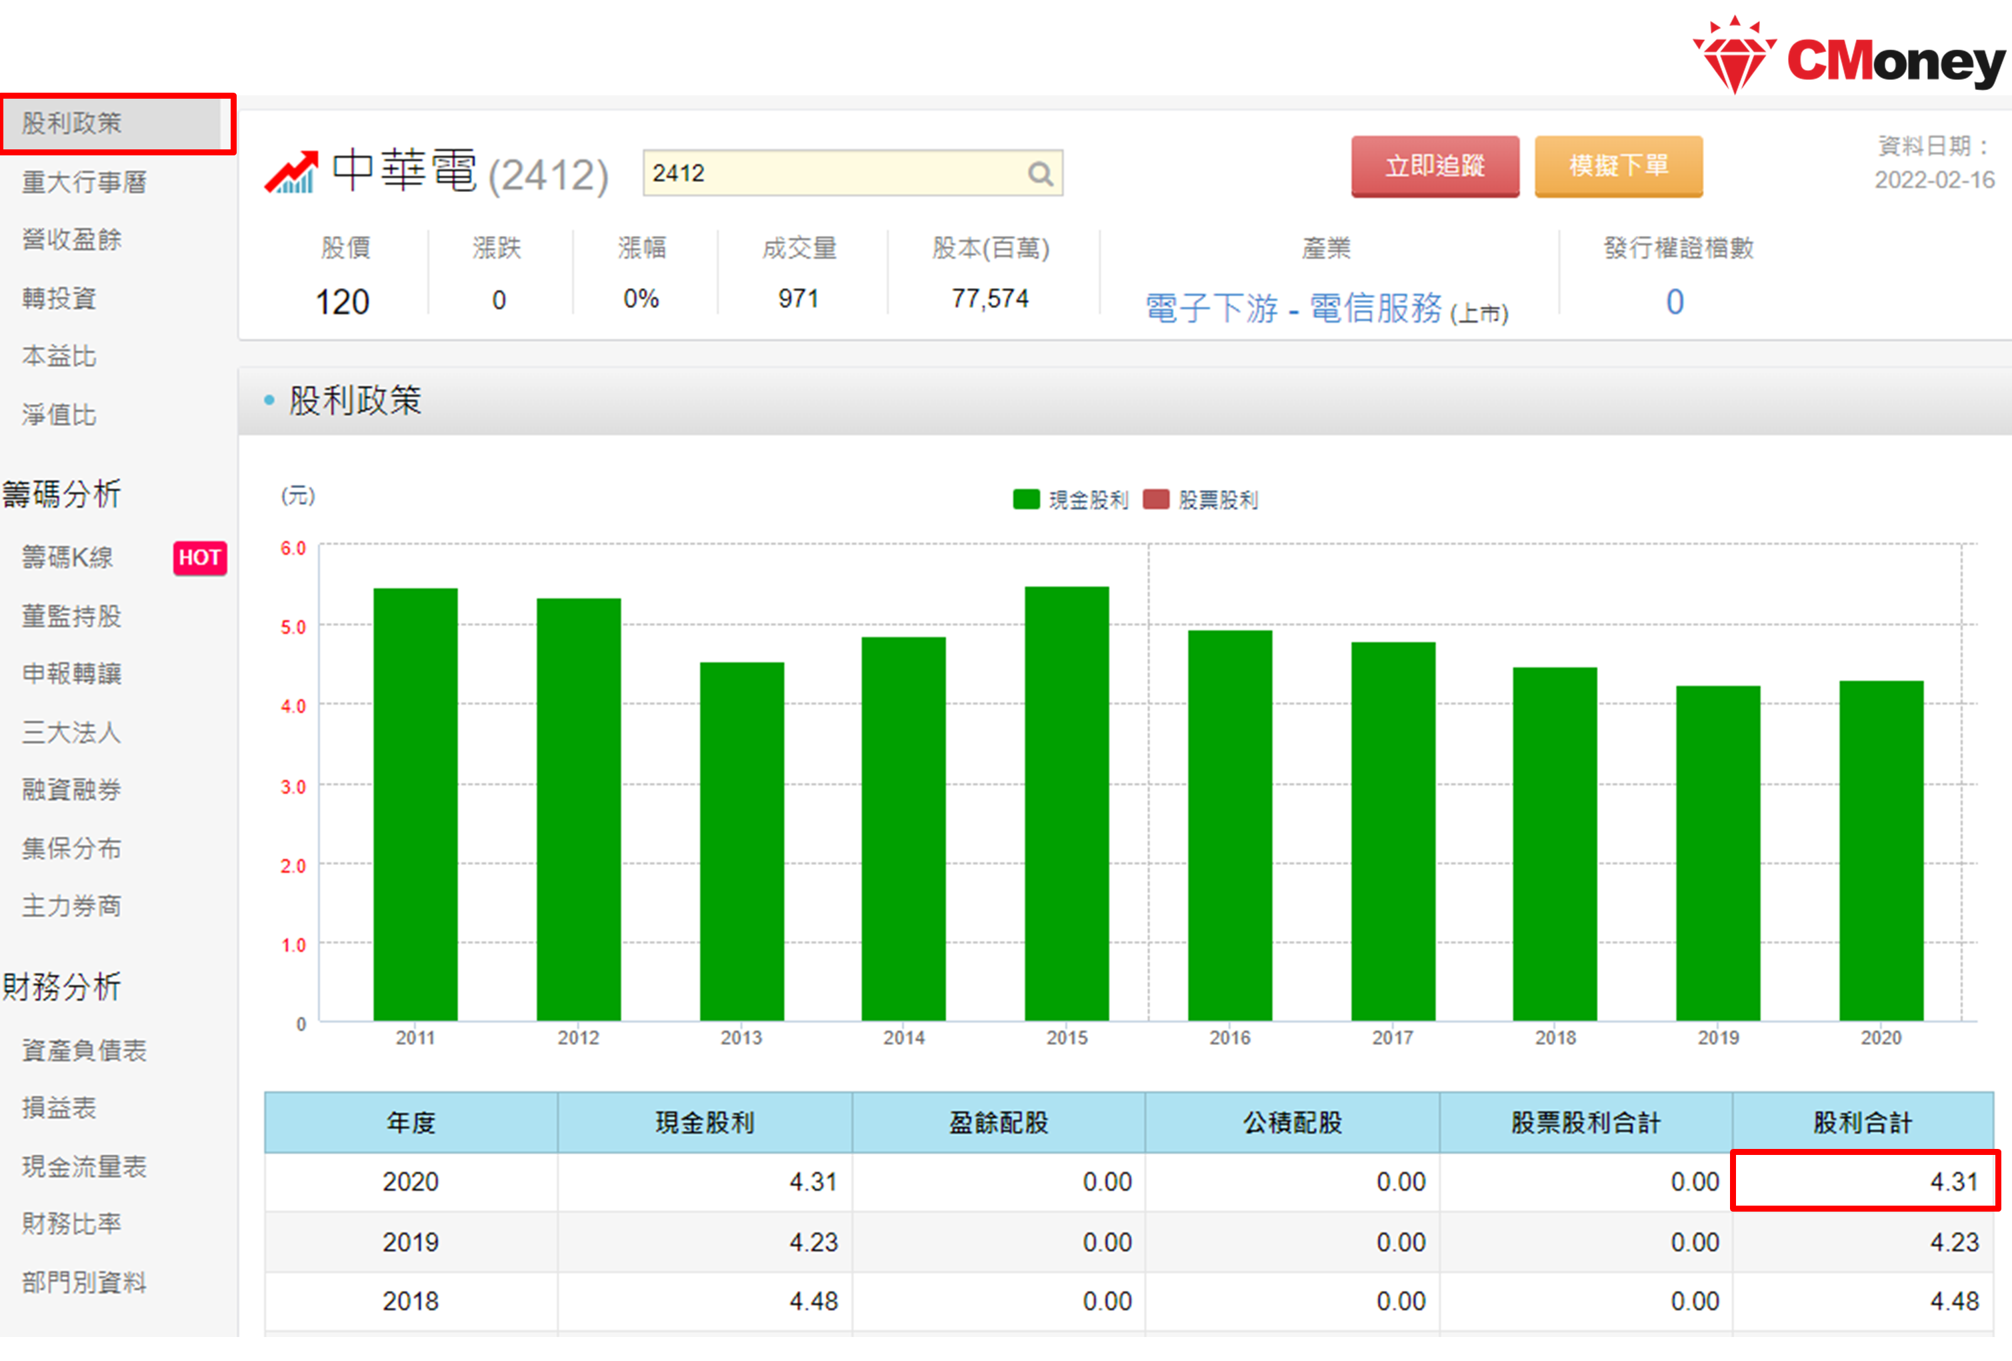Click the 2015 dividend bar

coord(1067,804)
